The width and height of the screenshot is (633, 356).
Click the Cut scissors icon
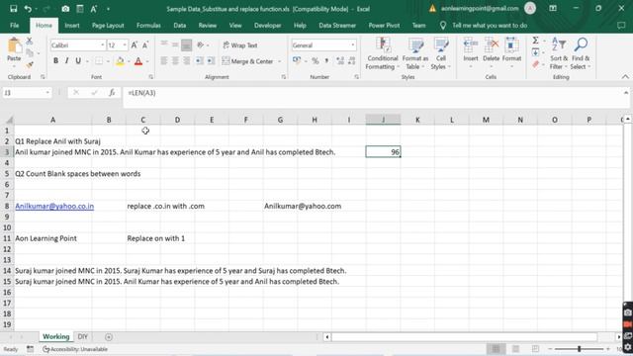30,41
